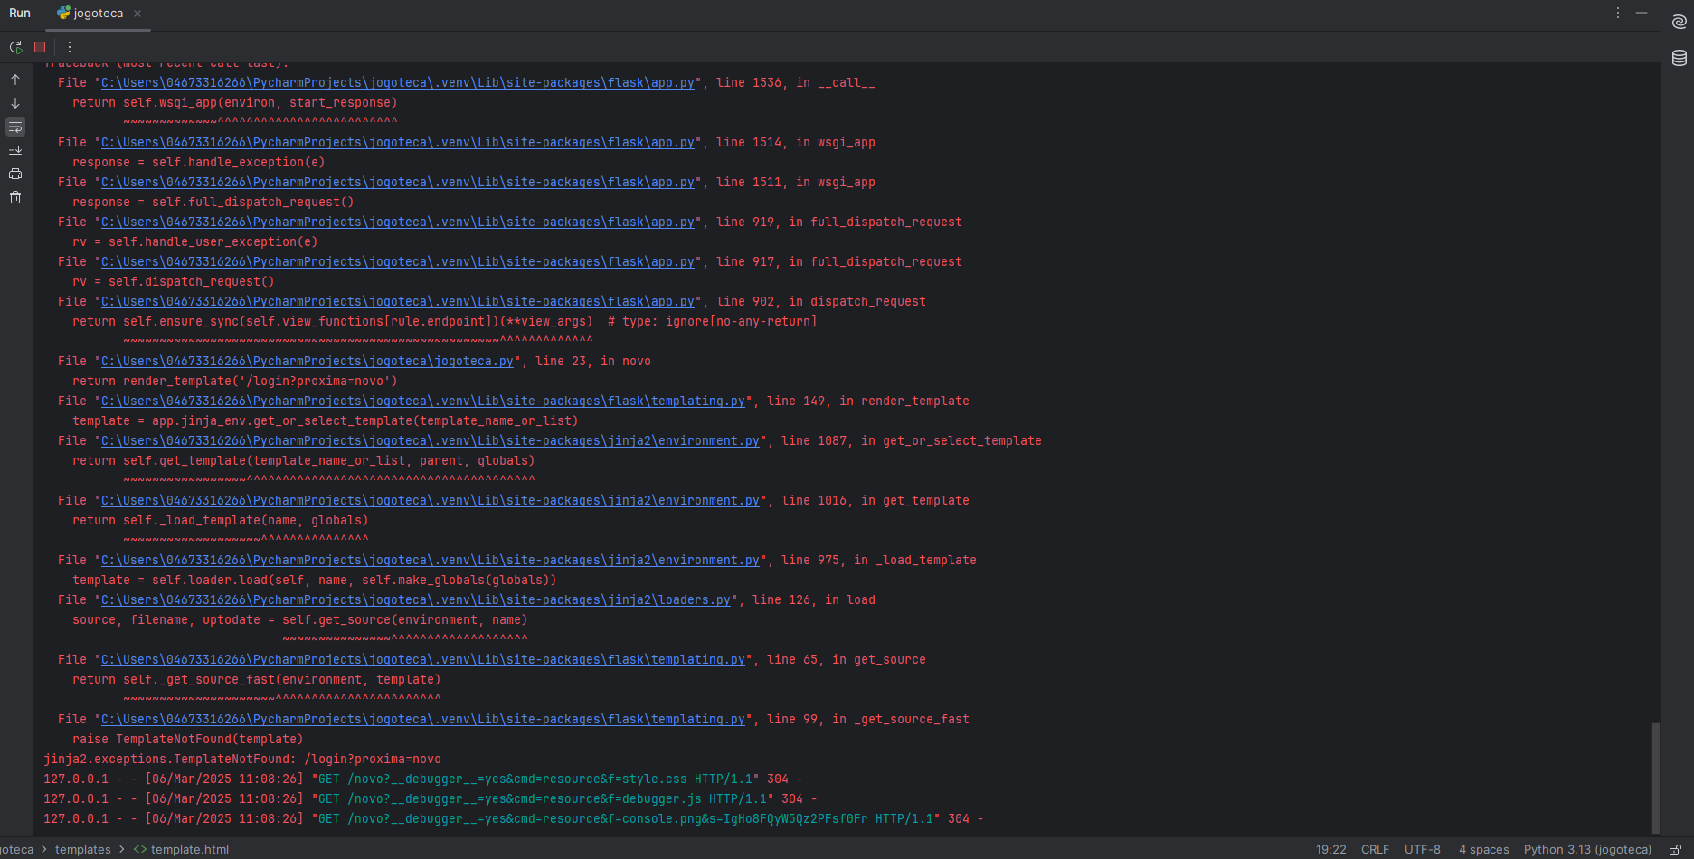This screenshot has width=1694, height=859.
Task: Stop the running jogoteca process
Action: (40, 47)
